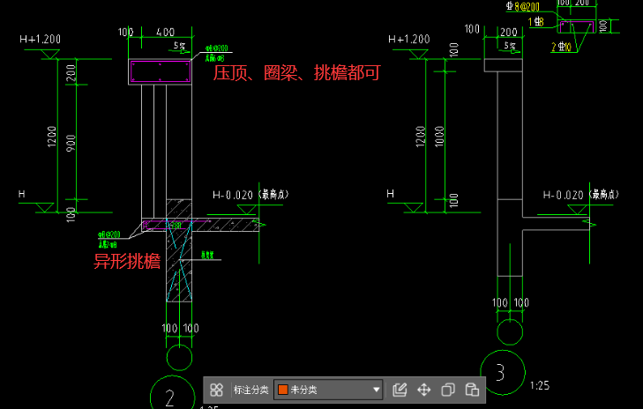Click the 900 vertical dimension text
The height and width of the screenshot is (409, 643).
pyautogui.click(x=71, y=143)
